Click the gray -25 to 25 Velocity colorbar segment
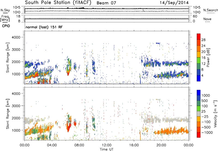 point(199,114)
